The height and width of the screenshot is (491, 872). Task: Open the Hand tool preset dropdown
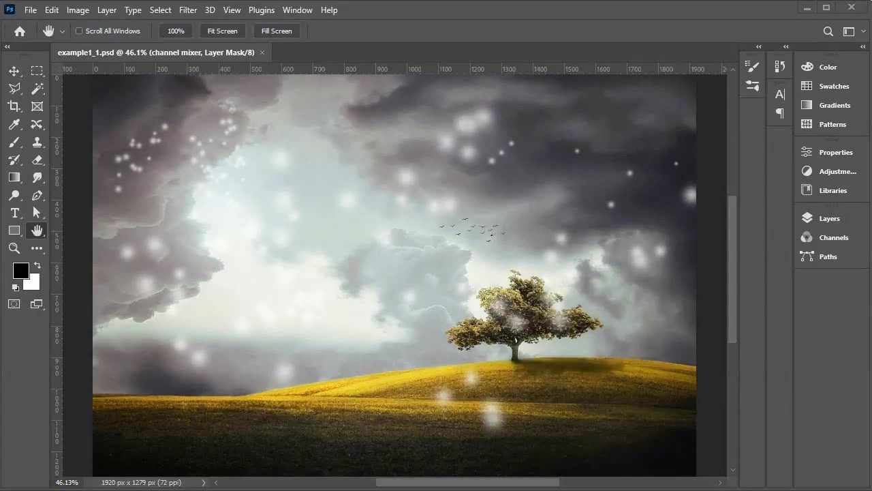(x=62, y=31)
